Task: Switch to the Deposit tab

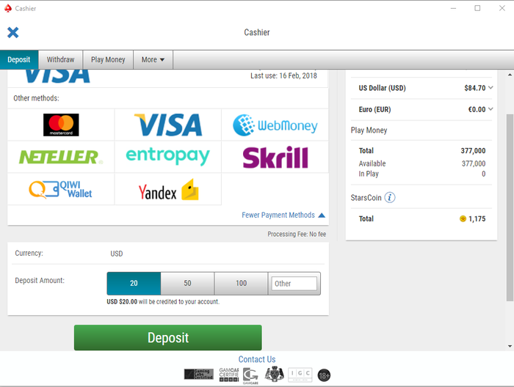Action: (x=19, y=59)
